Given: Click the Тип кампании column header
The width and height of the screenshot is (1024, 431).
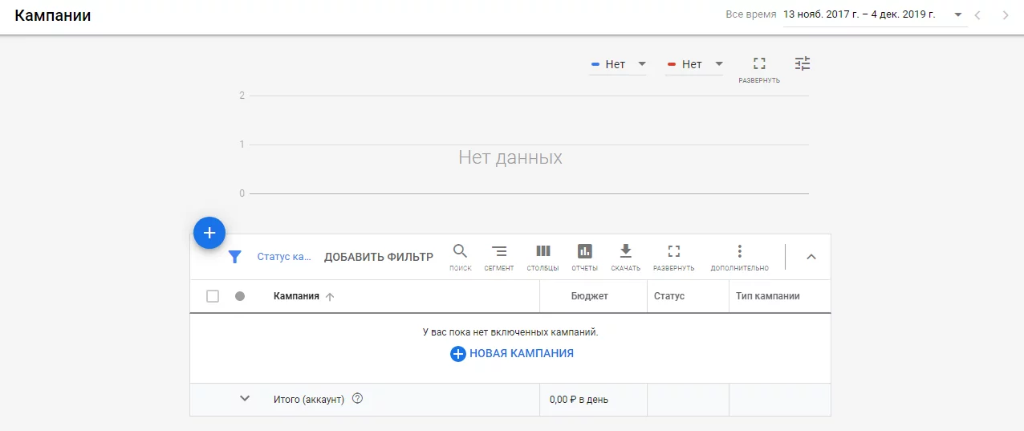Looking at the screenshot, I should 768,296.
